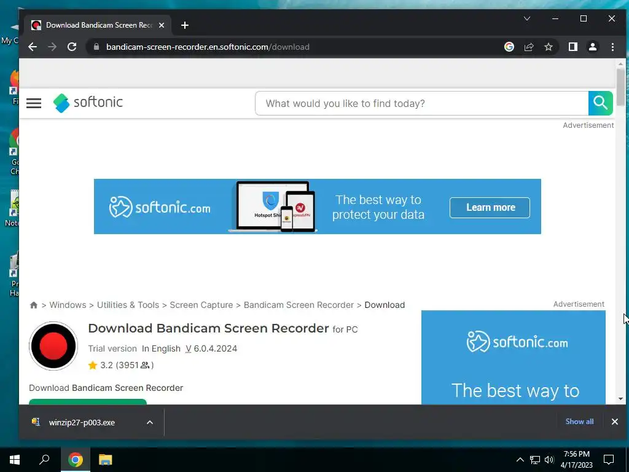Open tab search chevron in title bar
The image size is (629, 472).
pyautogui.click(x=527, y=18)
